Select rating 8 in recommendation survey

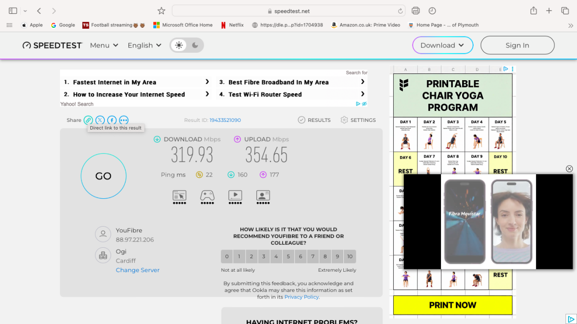pyautogui.click(x=325, y=256)
